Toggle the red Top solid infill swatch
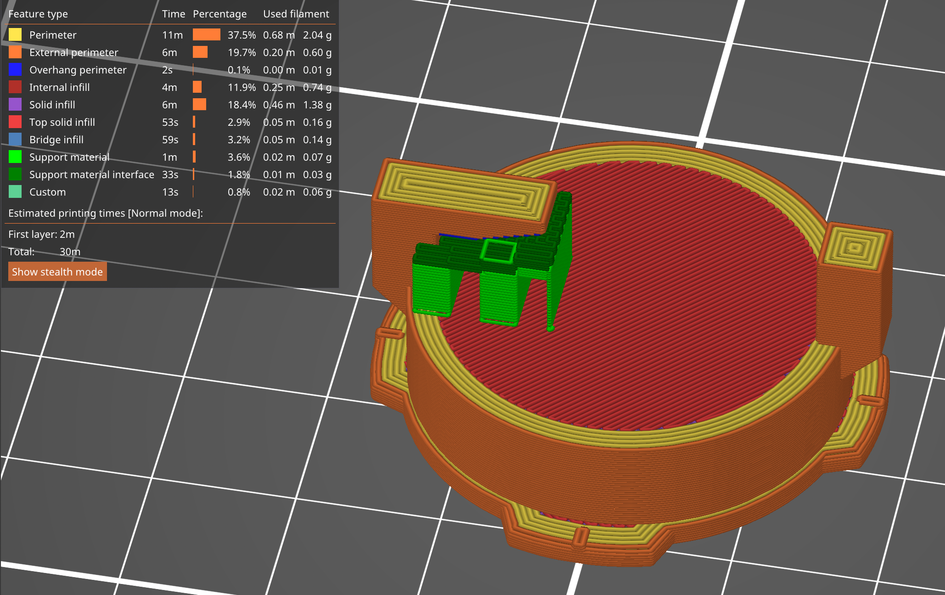This screenshot has width=945, height=595. [15, 122]
